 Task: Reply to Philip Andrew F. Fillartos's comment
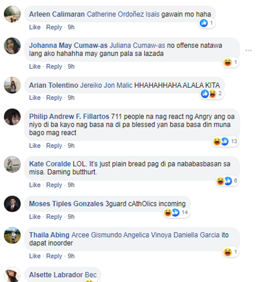point(54,146)
